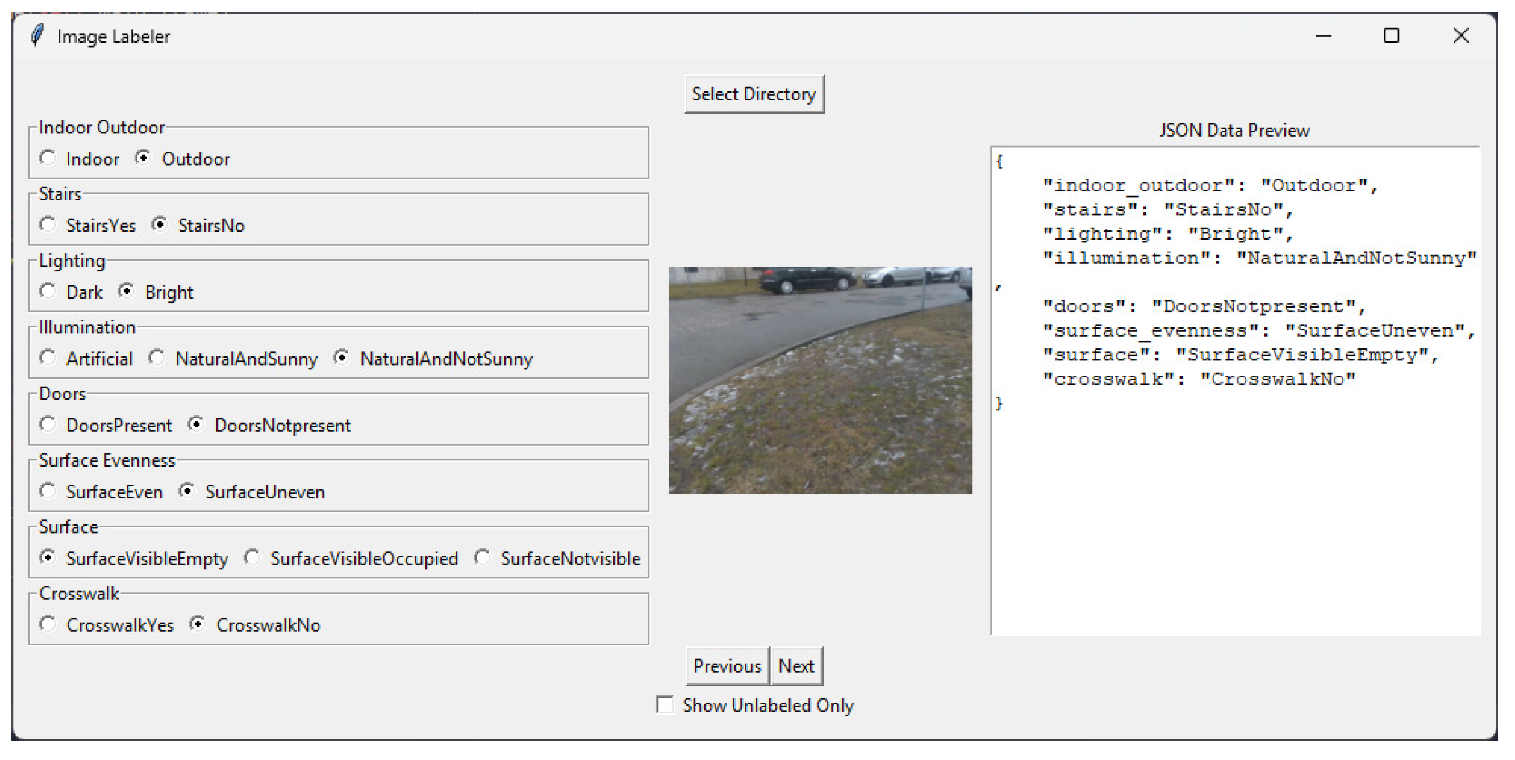This screenshot has height=760, width=1515.
Task: Switch surface evenness to SurfaceEven
Action: coord(48,491)
